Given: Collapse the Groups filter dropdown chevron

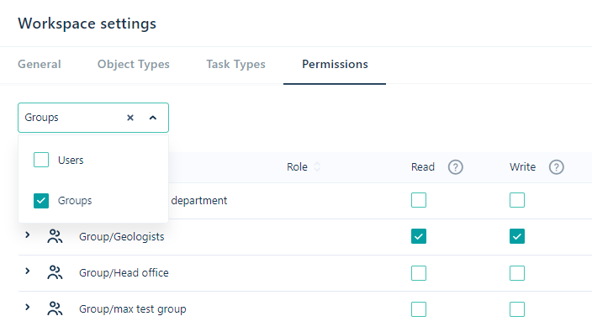Looking at the screenshot, I should pyautogui.click(x=153, y=118).
